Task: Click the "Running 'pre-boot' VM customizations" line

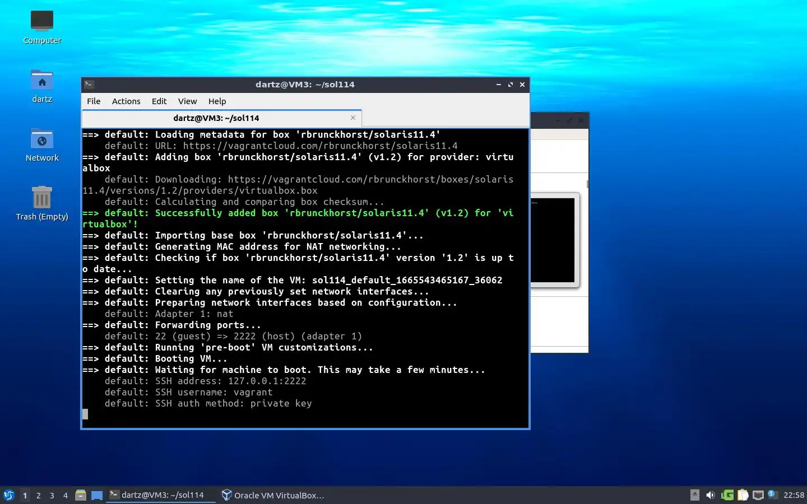Action: pyautogui.click(x=228, y=347)
